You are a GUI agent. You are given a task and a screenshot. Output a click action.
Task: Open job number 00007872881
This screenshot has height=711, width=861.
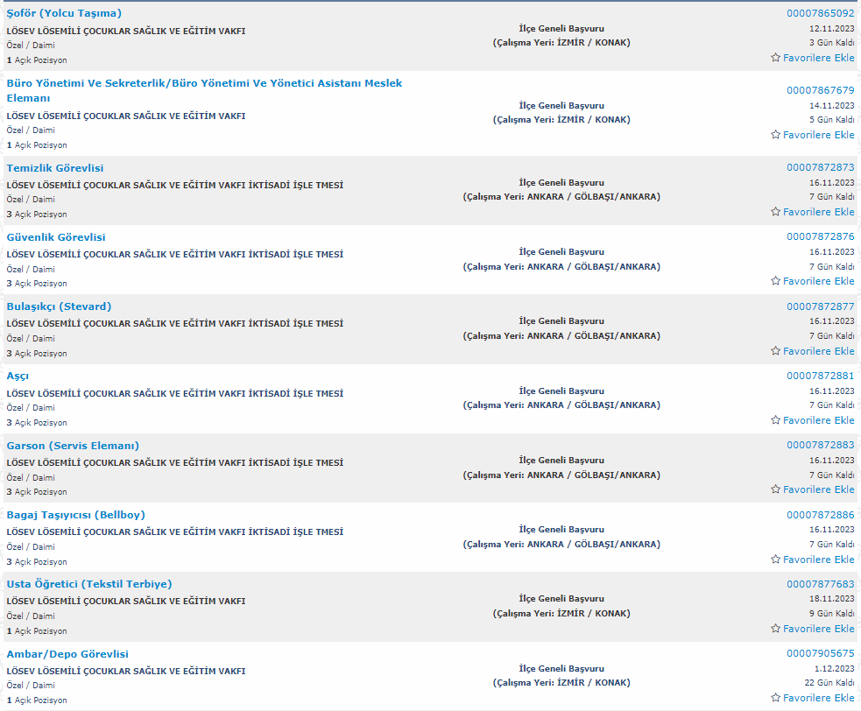point(820,376)
